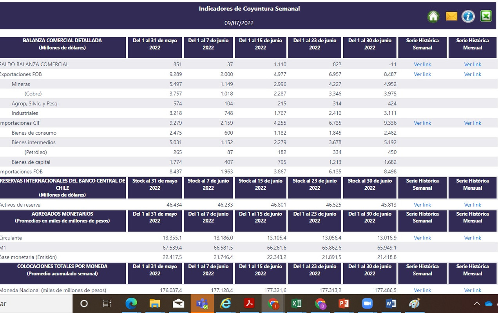Switch to the active Chrome window icon

(x=273, y=304)
